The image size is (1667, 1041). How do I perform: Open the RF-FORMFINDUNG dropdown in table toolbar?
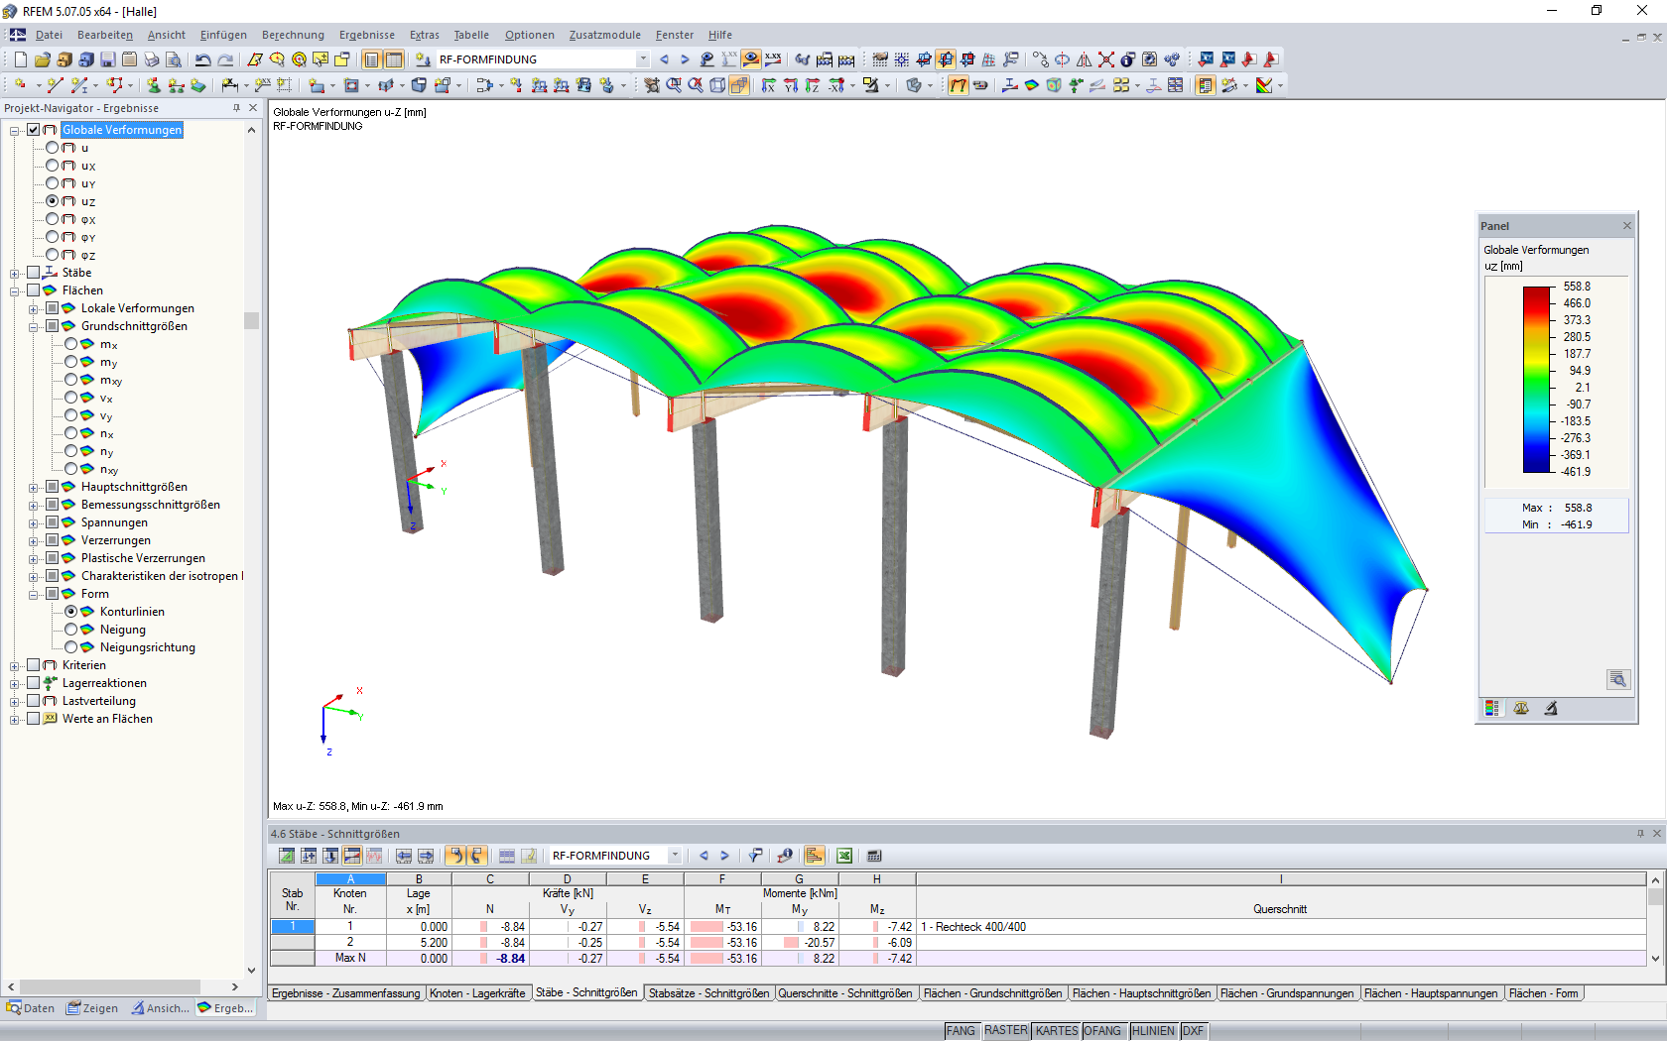tap(675, 856)
